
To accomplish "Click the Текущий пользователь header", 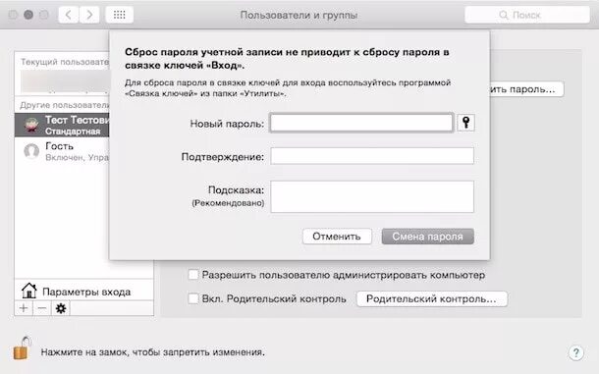I will (x=65, y=62).
